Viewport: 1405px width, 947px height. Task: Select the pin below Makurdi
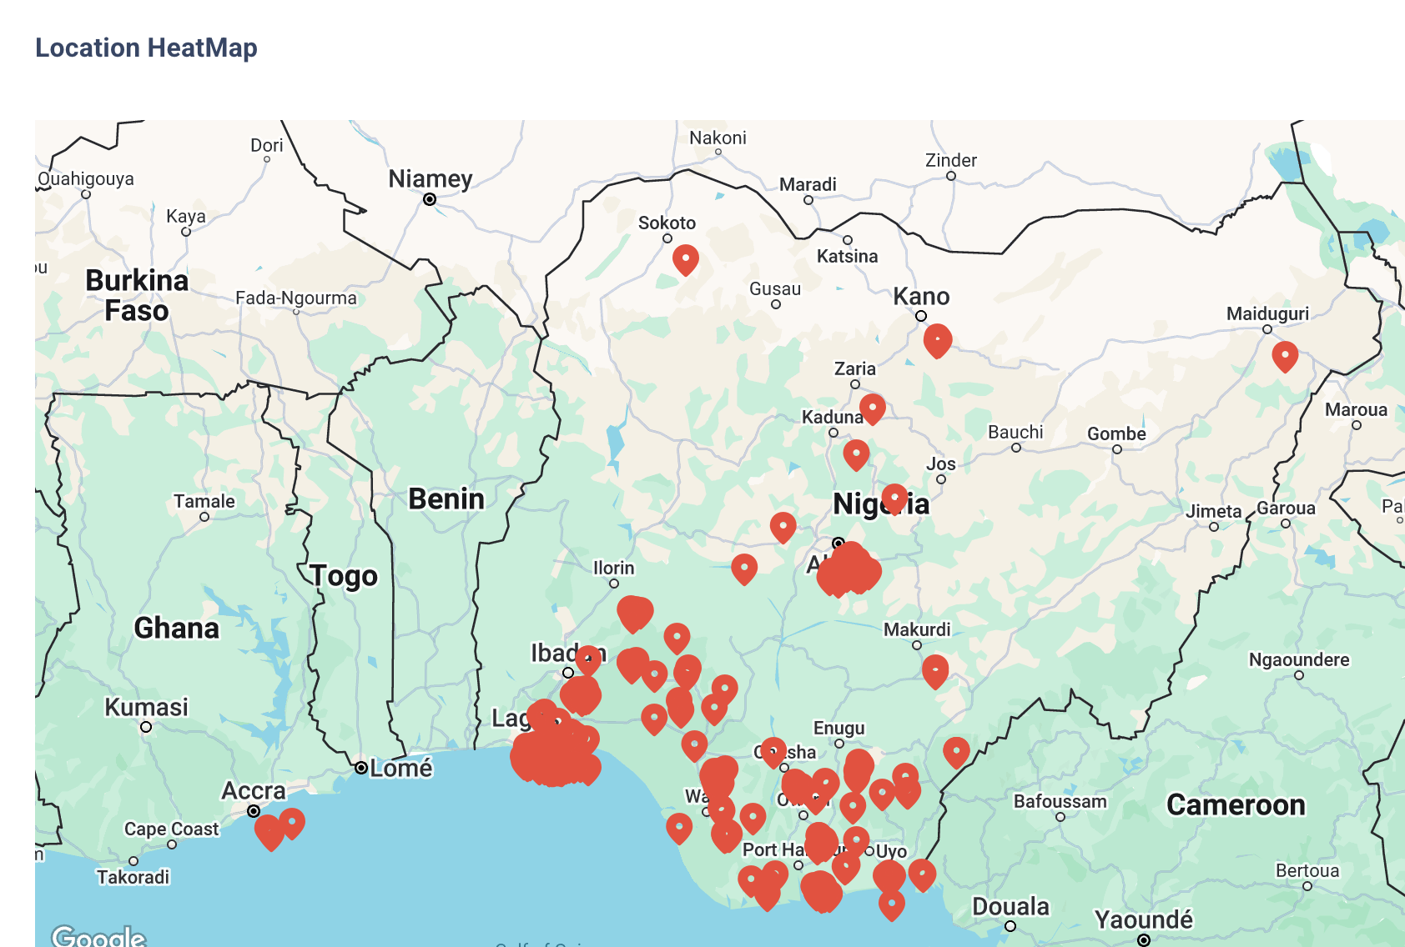934,670
